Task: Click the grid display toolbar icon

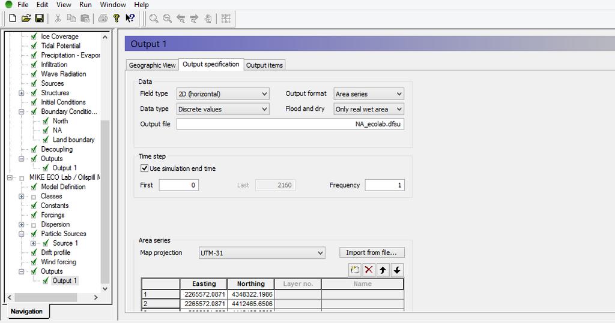Action: (x=226, y=19)
